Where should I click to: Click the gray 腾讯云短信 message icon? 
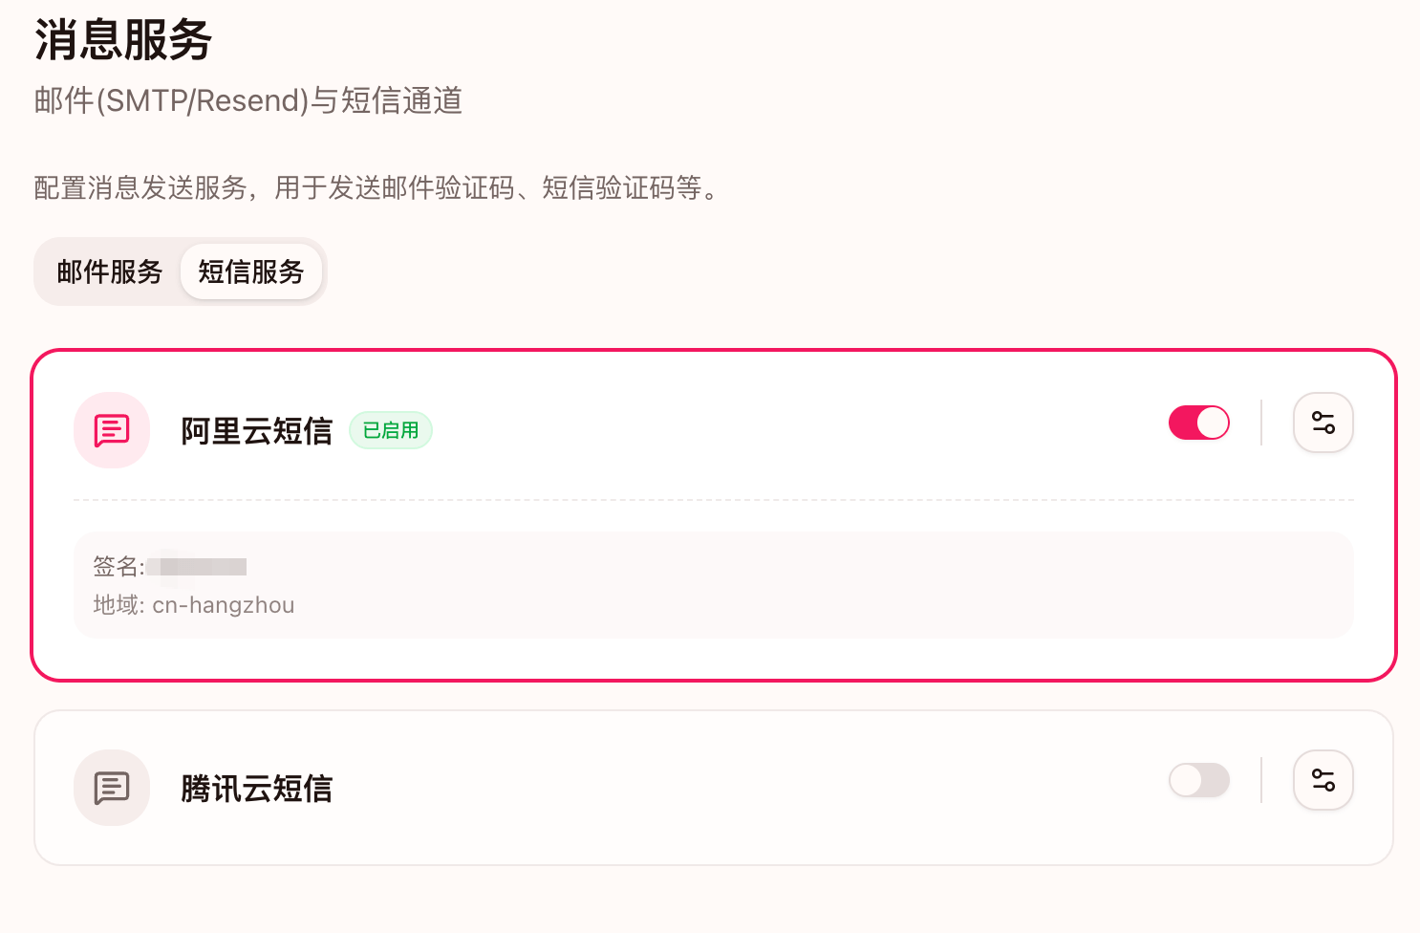pyautogui.click(x=112, y=788)
